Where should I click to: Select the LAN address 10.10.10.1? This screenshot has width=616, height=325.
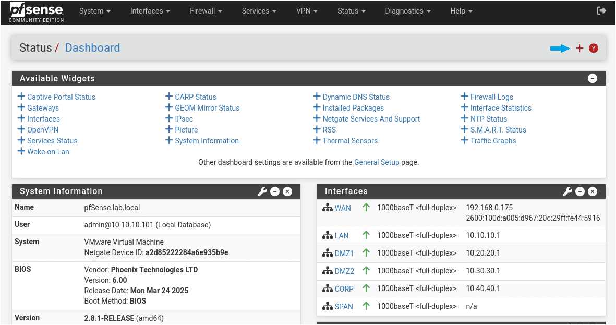pyautogui.click(x=483, y=235)
